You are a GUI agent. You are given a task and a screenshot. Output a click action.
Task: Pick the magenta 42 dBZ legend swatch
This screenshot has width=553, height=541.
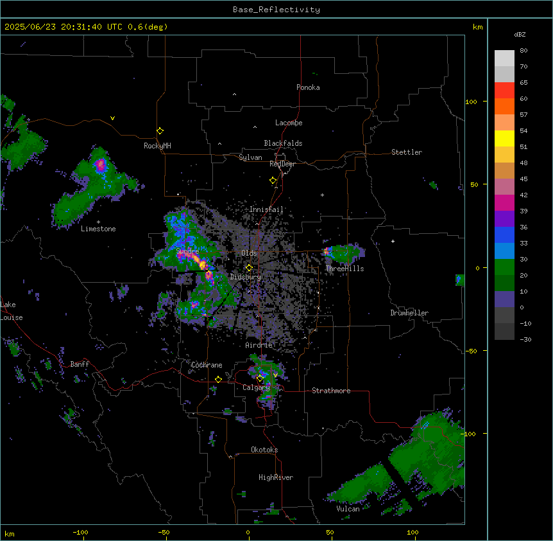[x=504, y=202]
